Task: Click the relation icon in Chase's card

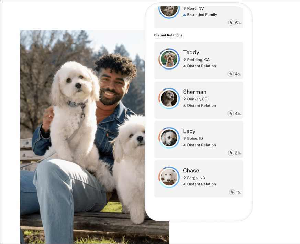Action: coord(185,184)
